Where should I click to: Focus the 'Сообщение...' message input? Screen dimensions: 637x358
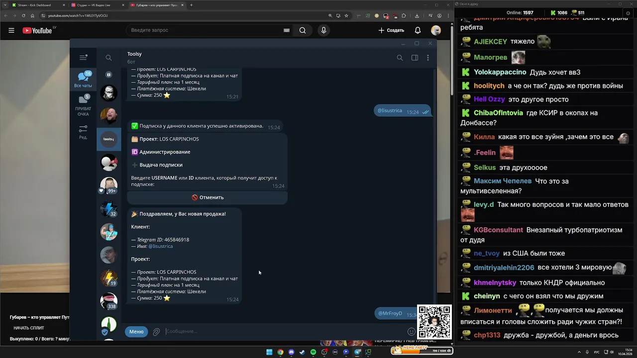[x=284, y=332]
